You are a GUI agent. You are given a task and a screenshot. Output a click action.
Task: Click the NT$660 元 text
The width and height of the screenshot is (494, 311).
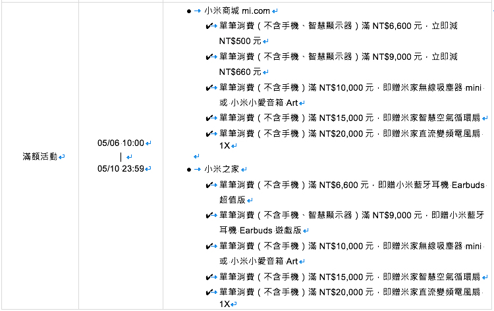click(x=240, y=72)
